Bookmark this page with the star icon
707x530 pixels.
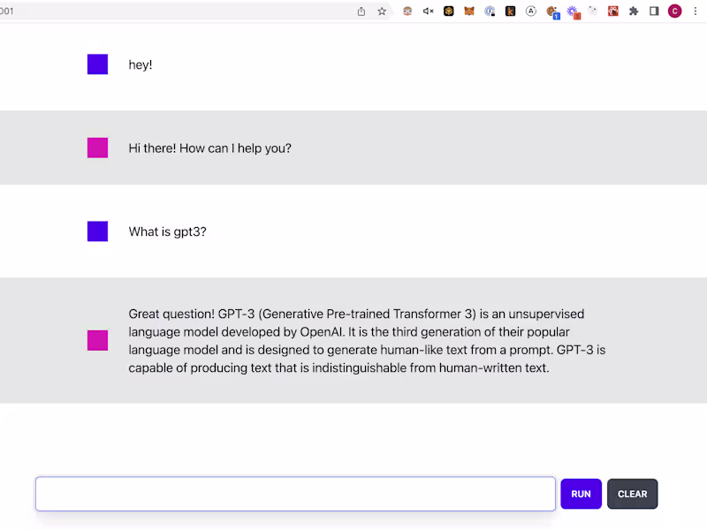(382, 11)
